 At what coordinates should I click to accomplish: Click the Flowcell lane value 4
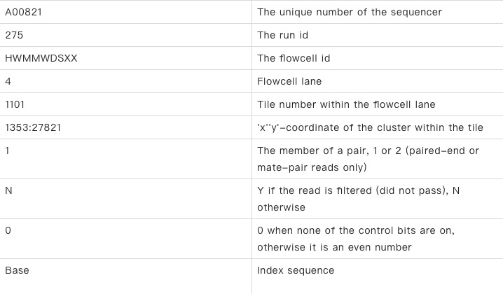8,81
